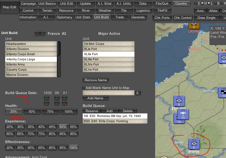
Task: Click the Chk Ports button
Action: 162,18
